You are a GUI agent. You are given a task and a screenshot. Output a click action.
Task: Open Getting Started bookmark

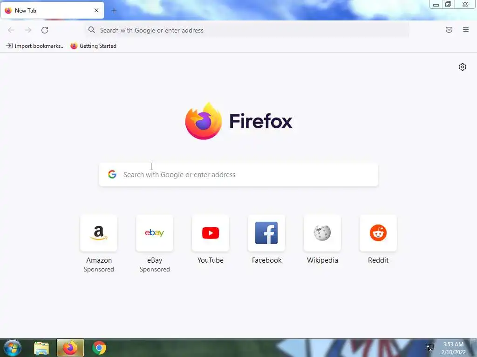coord(93,46)
